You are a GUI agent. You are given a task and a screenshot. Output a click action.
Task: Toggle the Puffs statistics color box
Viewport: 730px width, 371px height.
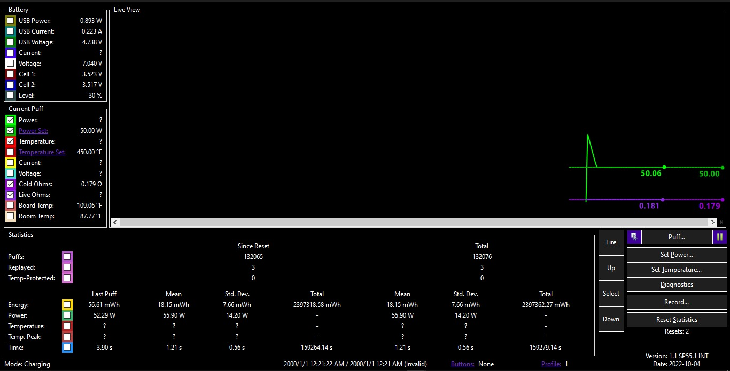(67, 257)
